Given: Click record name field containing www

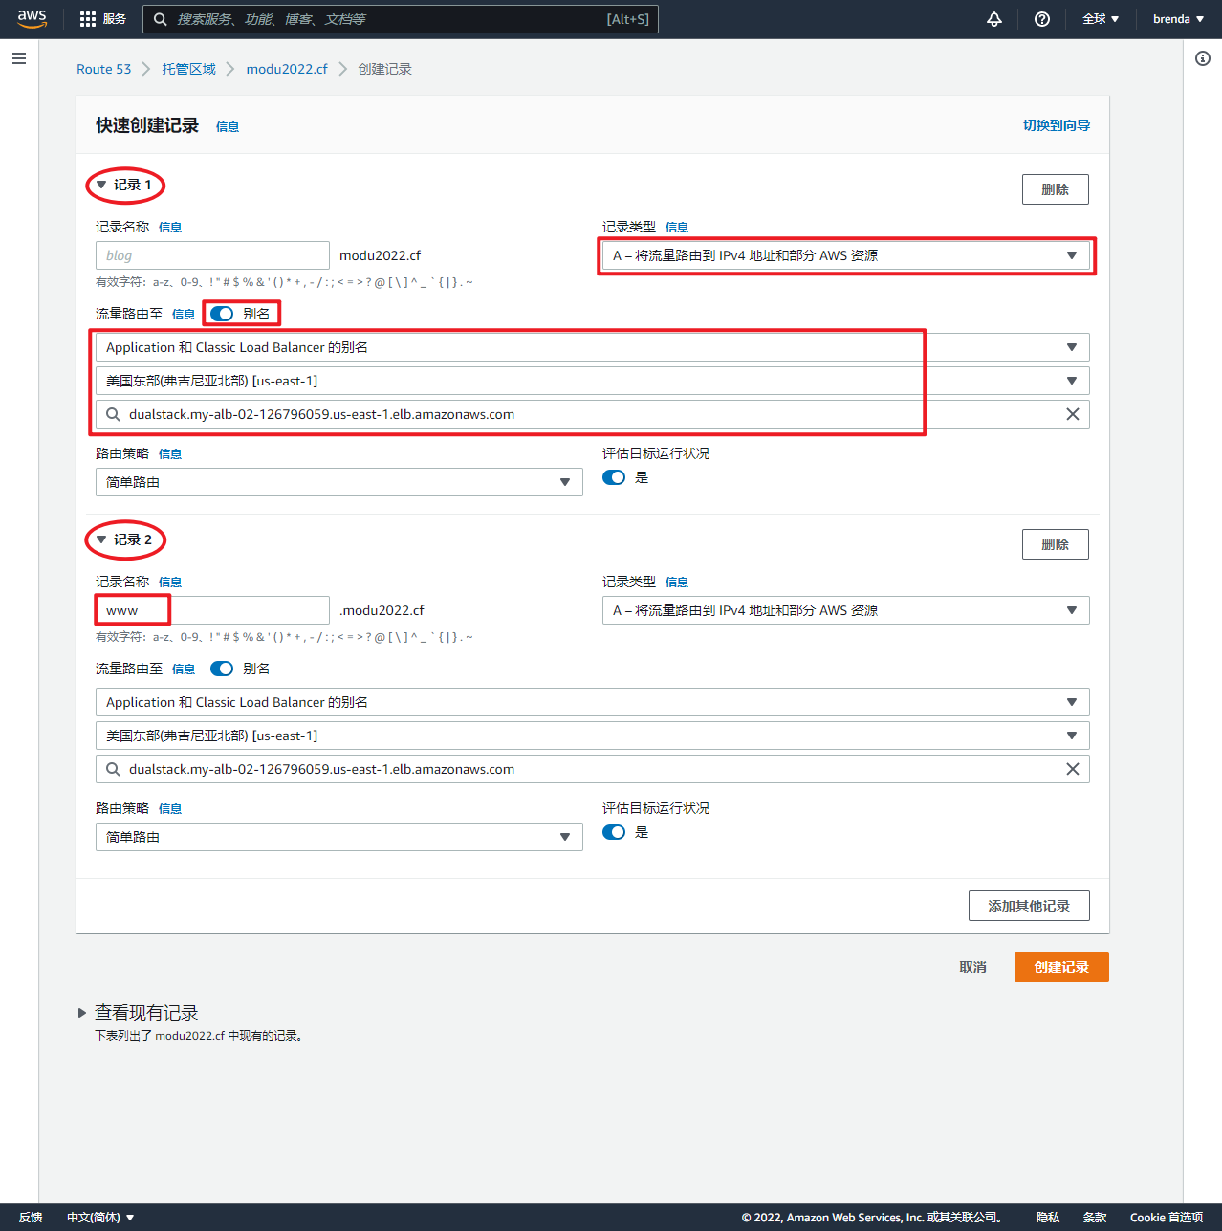Looking at the screenshot, I should (x=212, y=610).
